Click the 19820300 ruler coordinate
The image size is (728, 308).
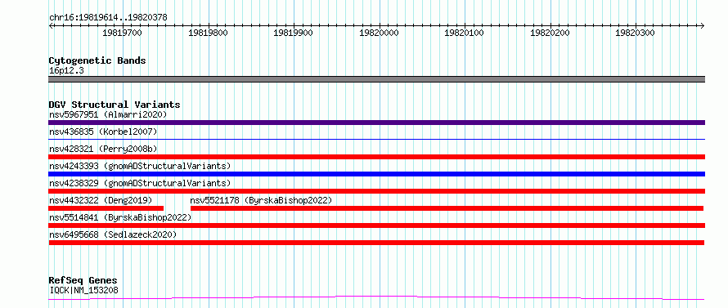(x=635, y=33)
